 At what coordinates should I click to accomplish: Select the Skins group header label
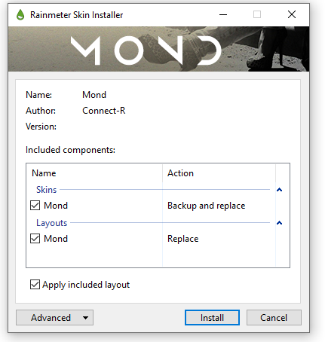(46, 190)
